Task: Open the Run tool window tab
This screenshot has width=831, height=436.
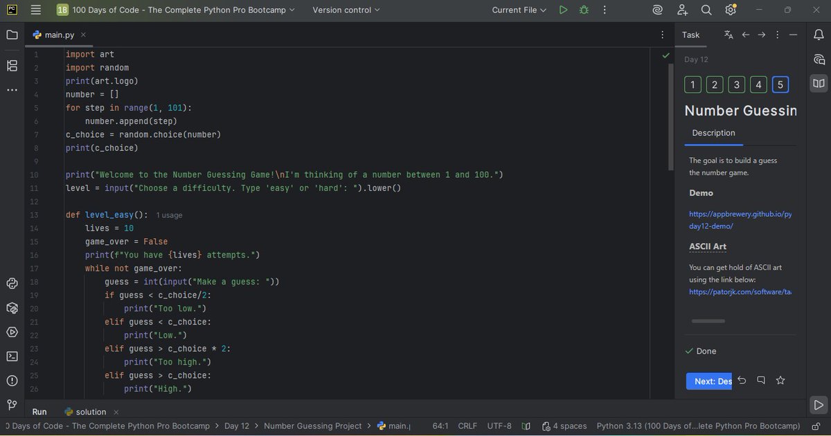Action: [39, 412]
